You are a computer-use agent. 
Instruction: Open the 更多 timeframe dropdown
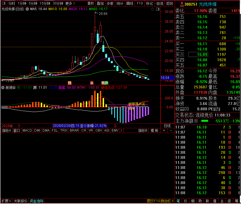(x=70, y=3)
